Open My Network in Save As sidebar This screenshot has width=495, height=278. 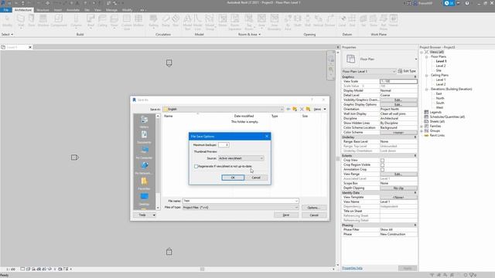145,168
